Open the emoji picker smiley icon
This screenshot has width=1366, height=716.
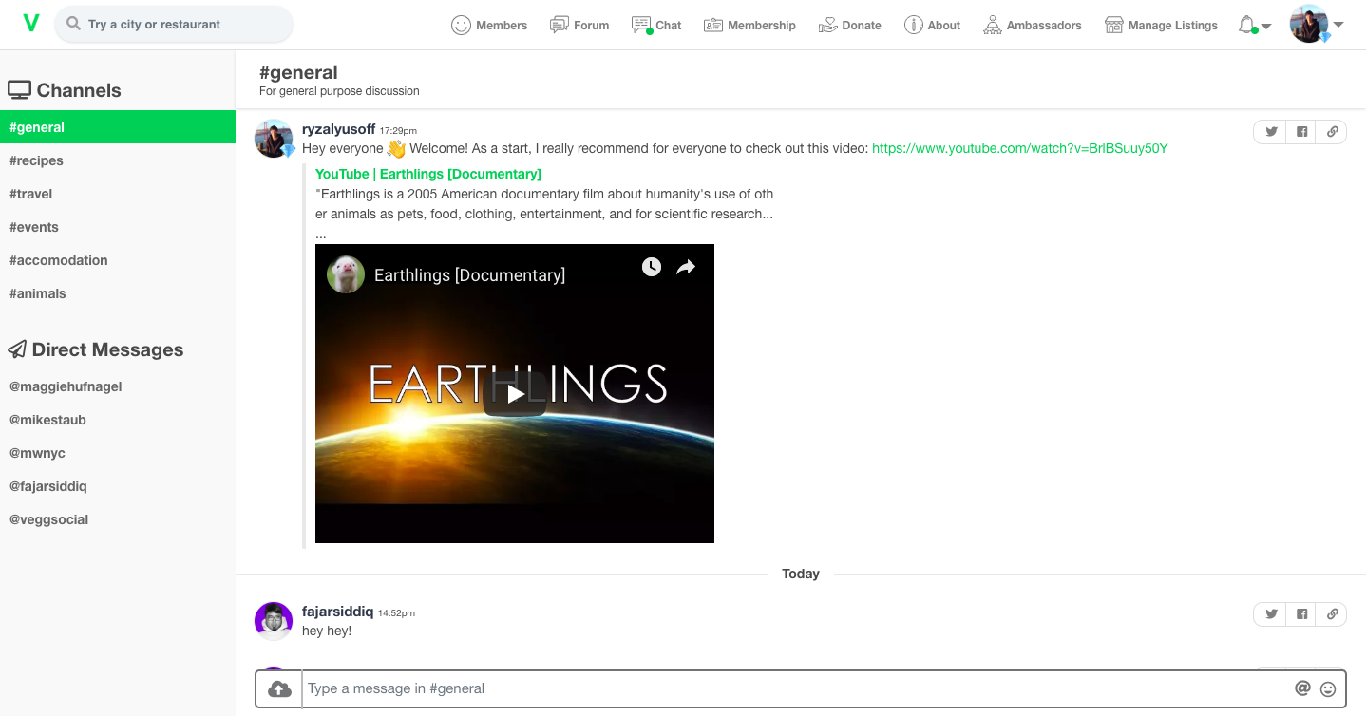tap(1328, 689)
